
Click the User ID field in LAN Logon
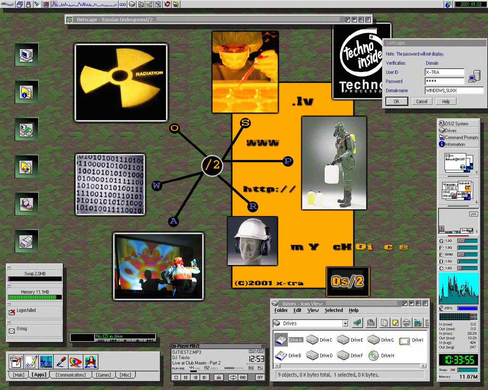pos(445,72)
